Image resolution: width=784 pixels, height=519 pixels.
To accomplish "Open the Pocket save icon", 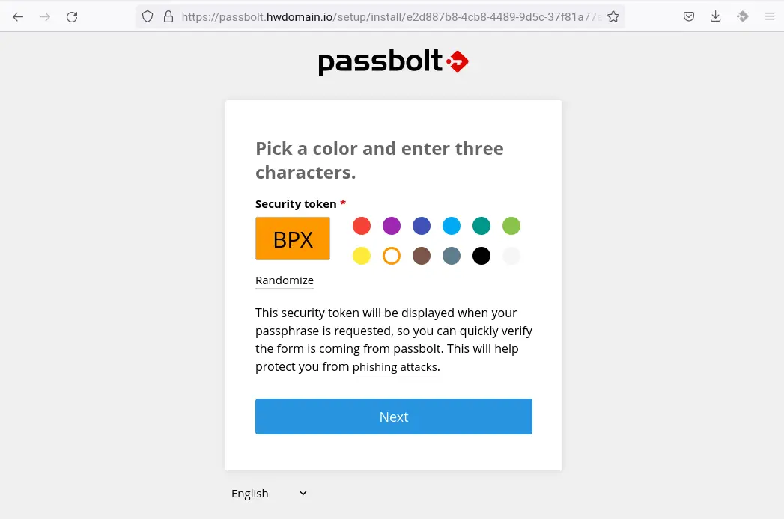I will 688,17.
